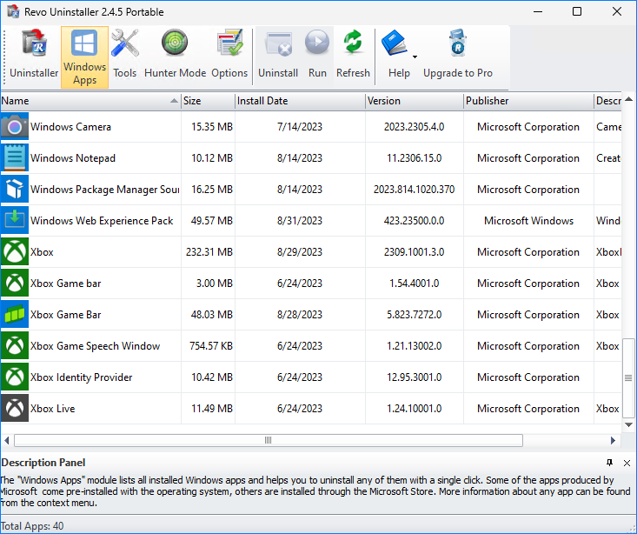Select the Xbox Live icon

(15, 409)
